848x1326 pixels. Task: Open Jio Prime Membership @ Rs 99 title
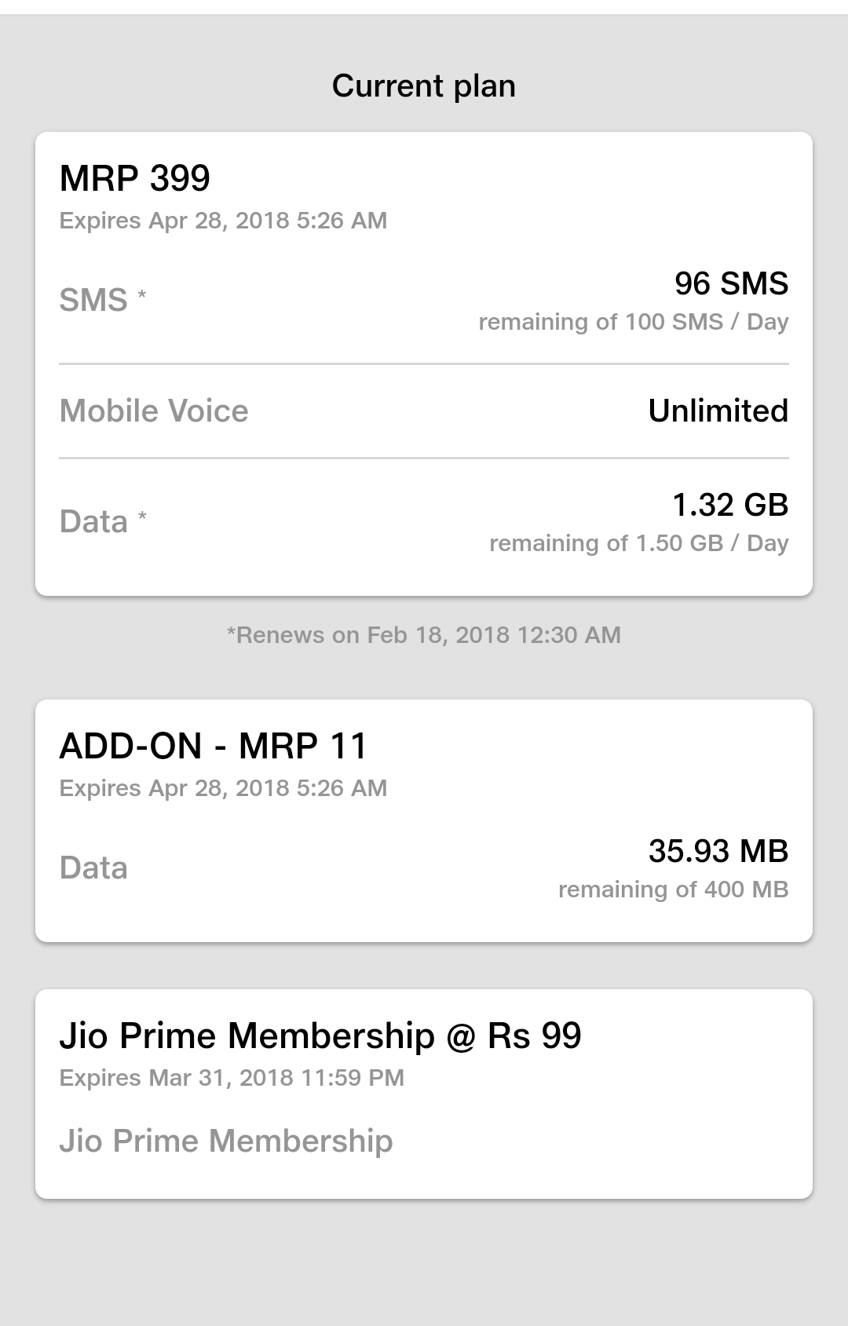coord(320,1036)
